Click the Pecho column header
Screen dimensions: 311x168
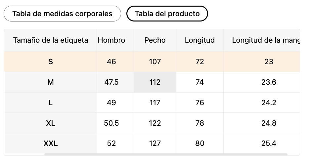tap(155, 40)
